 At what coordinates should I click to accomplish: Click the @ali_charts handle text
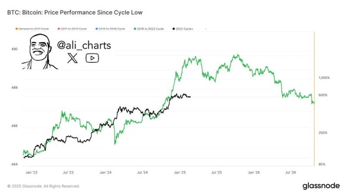[x=84, y=45]
